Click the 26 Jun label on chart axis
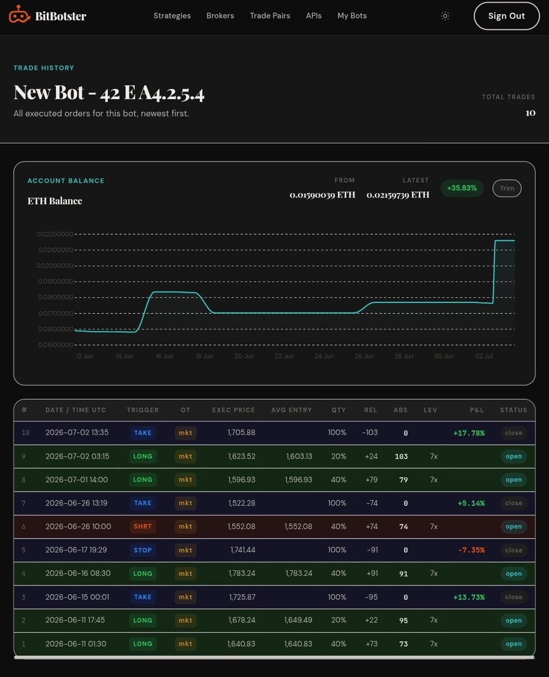The image size is (549, 677). click(x=364, y=356)
